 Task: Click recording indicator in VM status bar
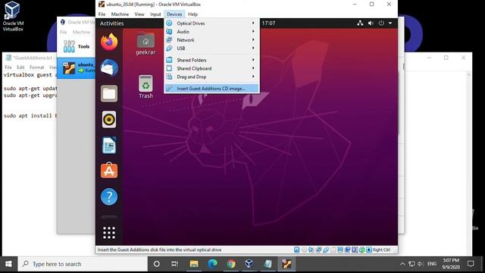(x=347, y=249)
